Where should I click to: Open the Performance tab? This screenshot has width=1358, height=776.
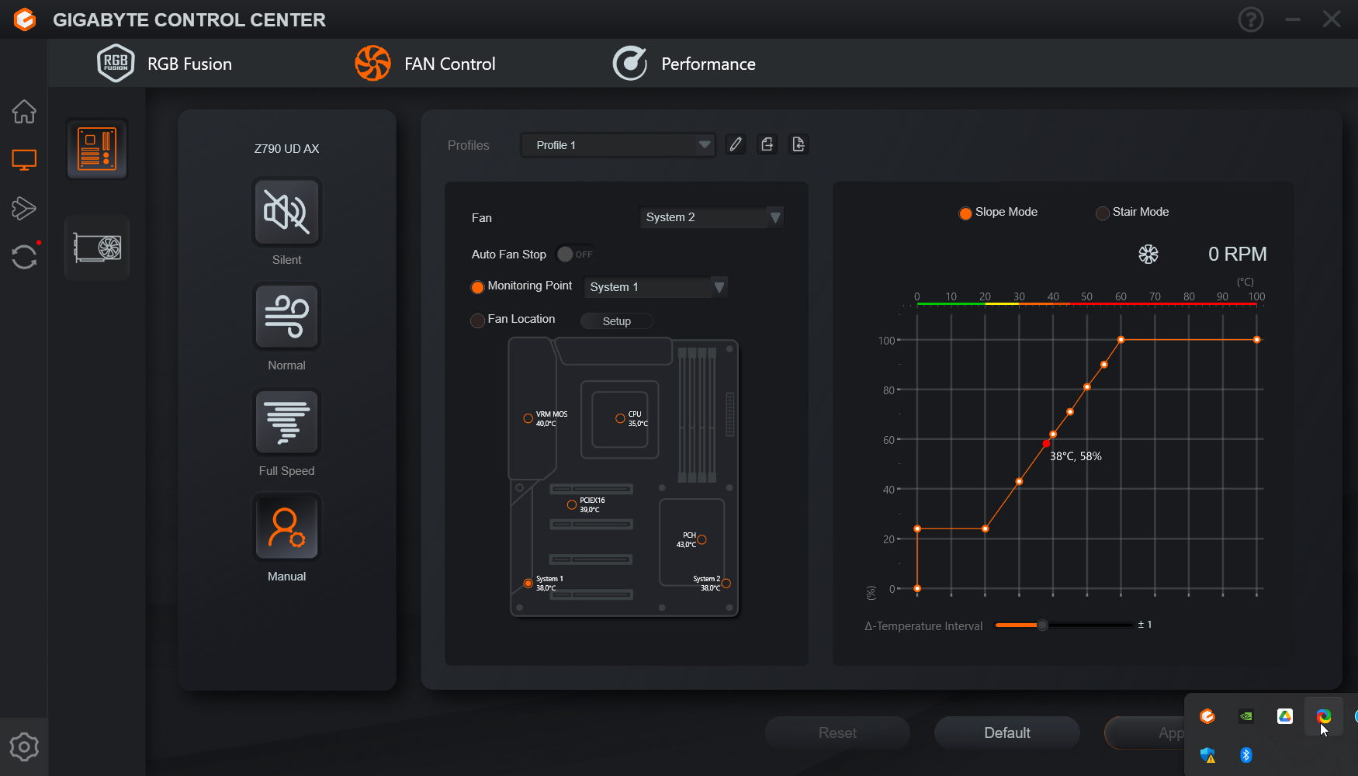click(684, 64)
